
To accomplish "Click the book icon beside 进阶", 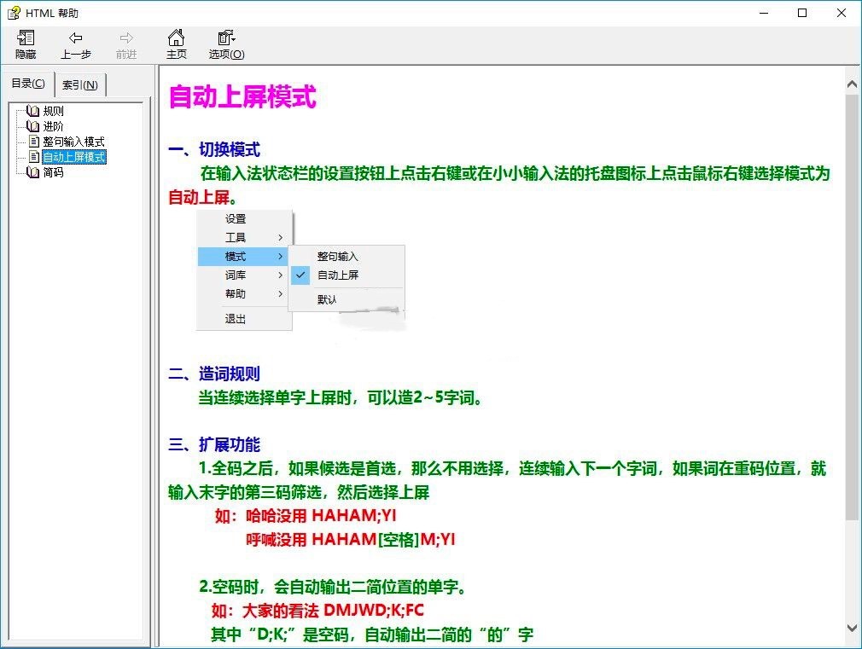I will point(33,126).
